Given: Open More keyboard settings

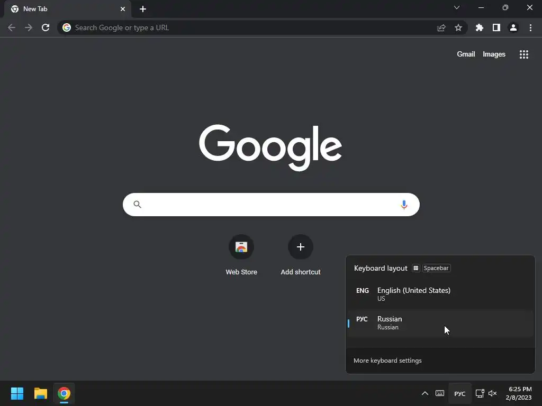Looking at the screenshot, I should (387, 361).
